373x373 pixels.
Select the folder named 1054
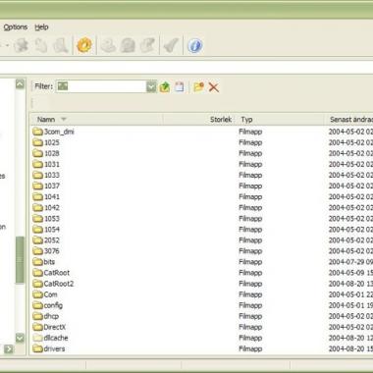coord(52,230)
